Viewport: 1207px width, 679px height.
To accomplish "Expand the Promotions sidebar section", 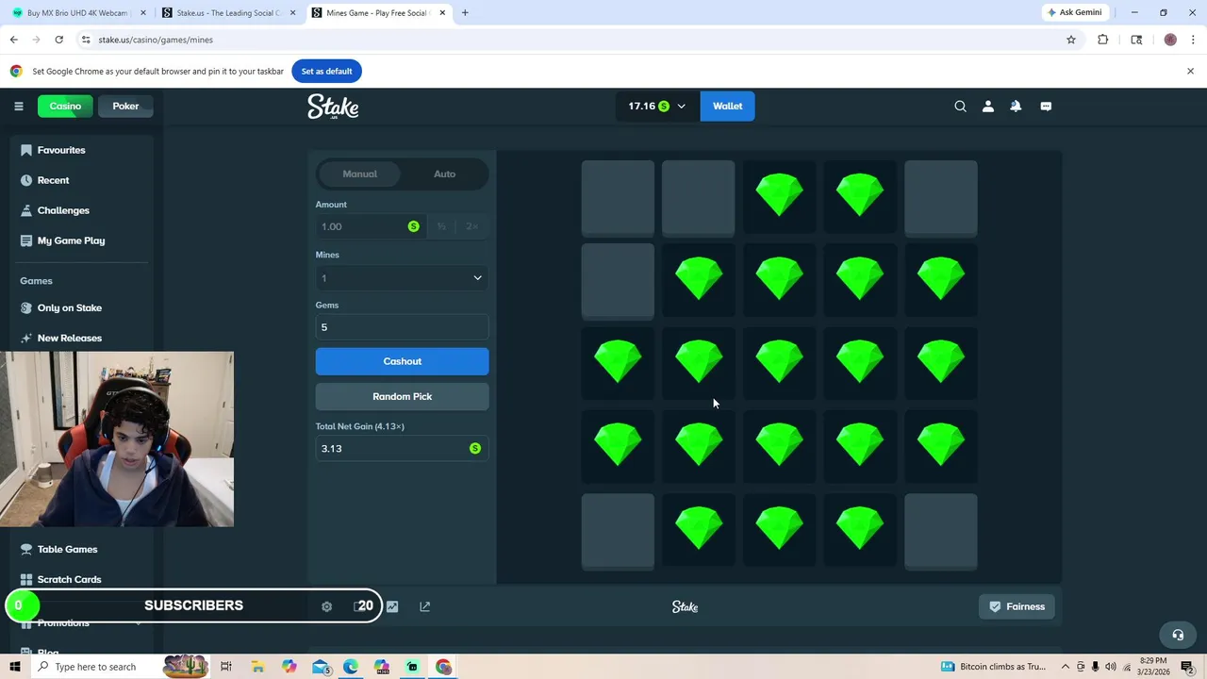I will coord(79,623).
